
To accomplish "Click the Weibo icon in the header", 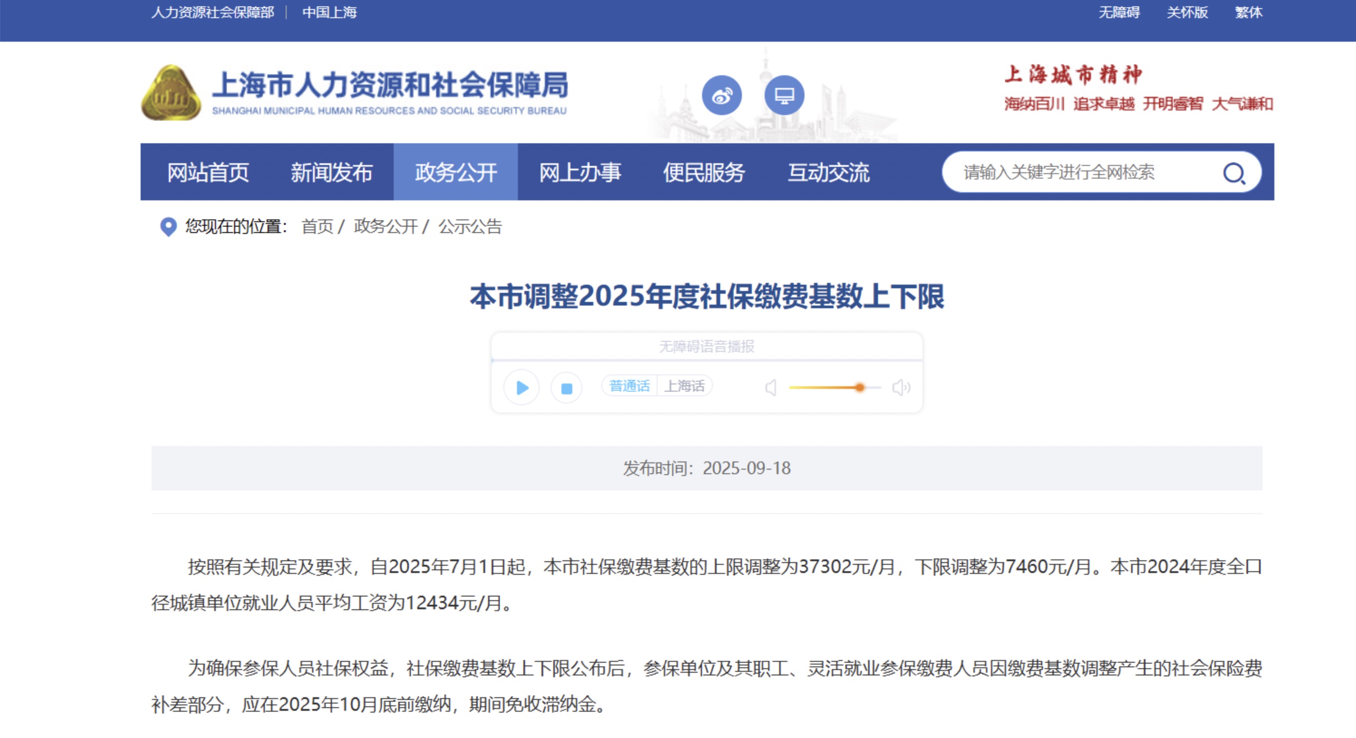I will pos(722,95).
